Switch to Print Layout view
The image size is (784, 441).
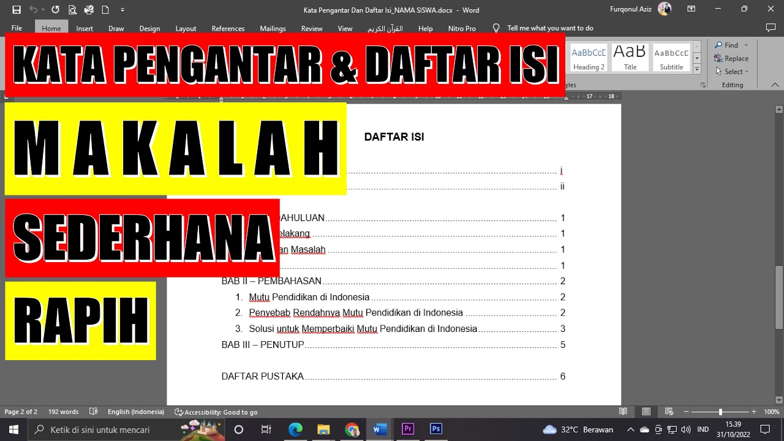coord(646,412)
